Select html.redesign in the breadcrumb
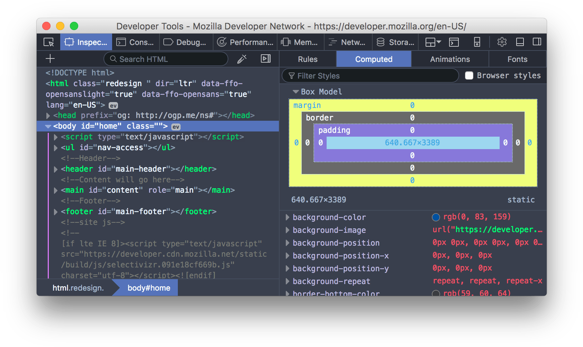Screen dimensions: 583x347 coord(78,288)
